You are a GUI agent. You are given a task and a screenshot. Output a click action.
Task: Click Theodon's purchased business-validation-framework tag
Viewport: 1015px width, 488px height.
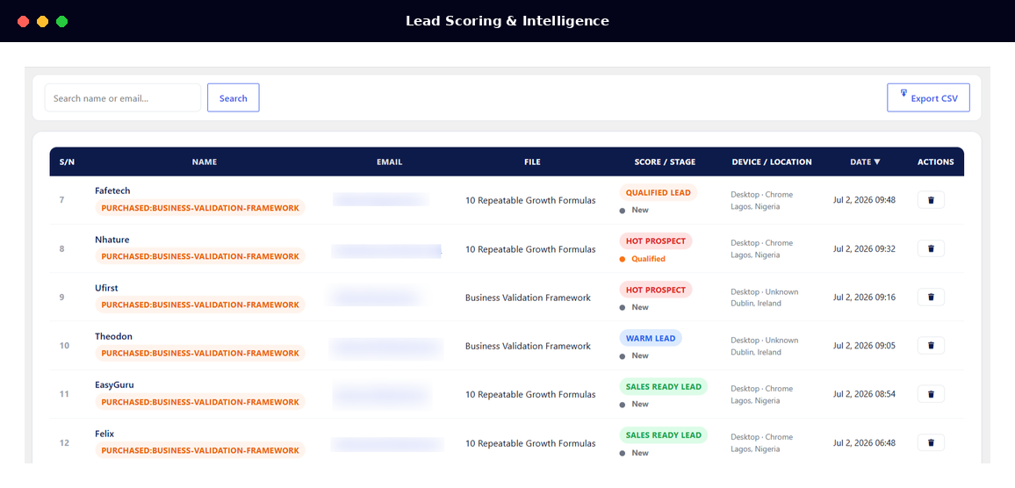(x=200, y=354)
